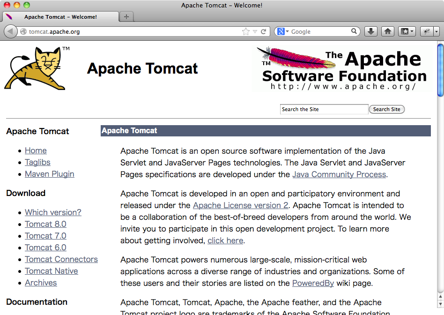Reload the page with the refresh icon
This screenshot has height=315, width=444.
pyautogui.click(x=263, y=31)
